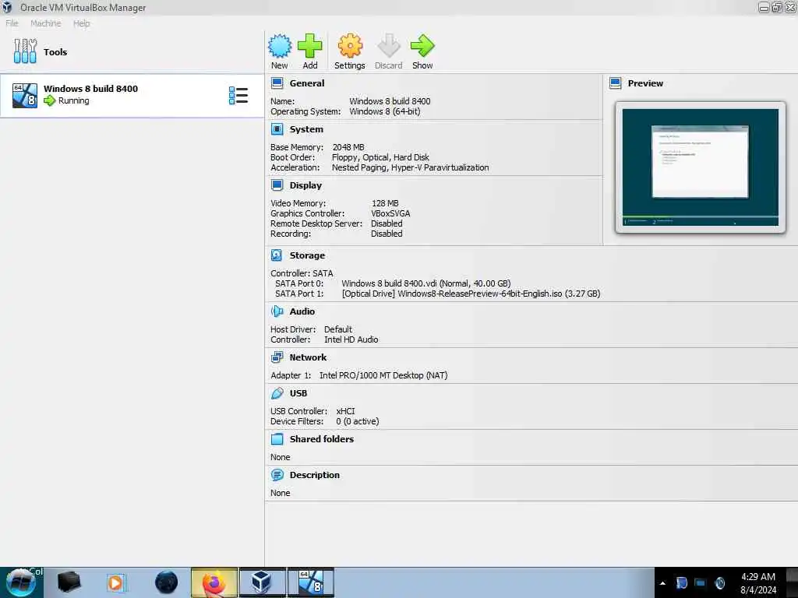Click the Network section icon
The image size is (798, 598).
(x=277, y=357)
